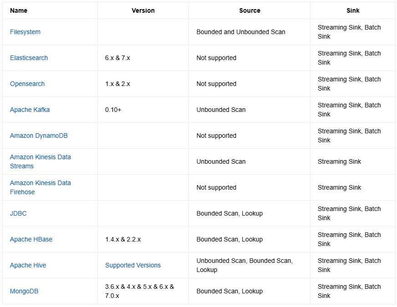This screenshot has height=307, width=397.
Task: Open the Opensearch connector link
Action: click(x=27, y=84)
